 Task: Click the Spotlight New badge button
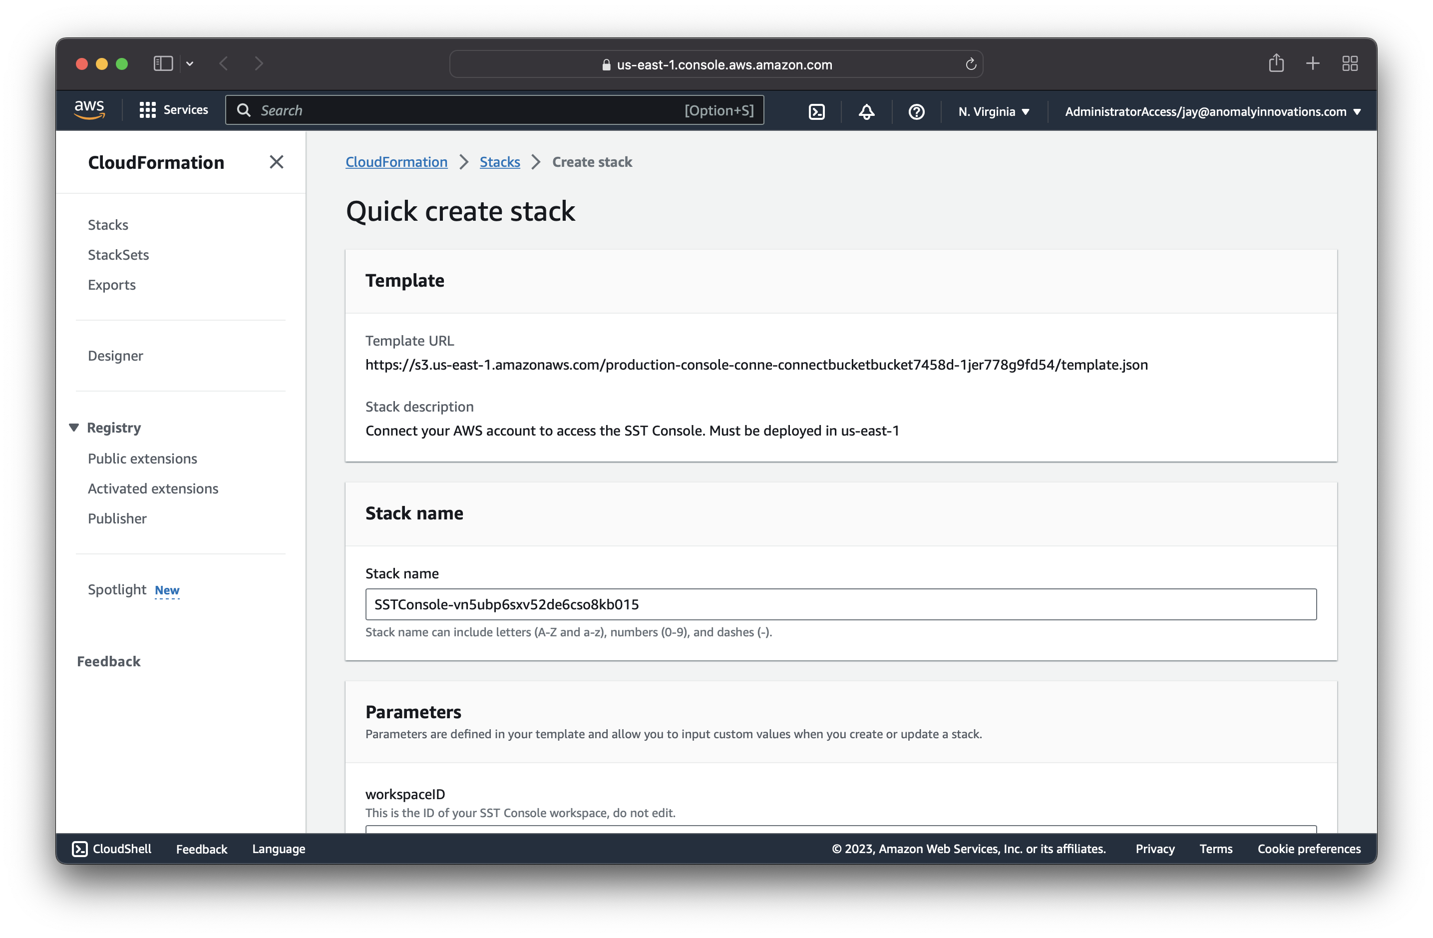(x=166, y=589)
